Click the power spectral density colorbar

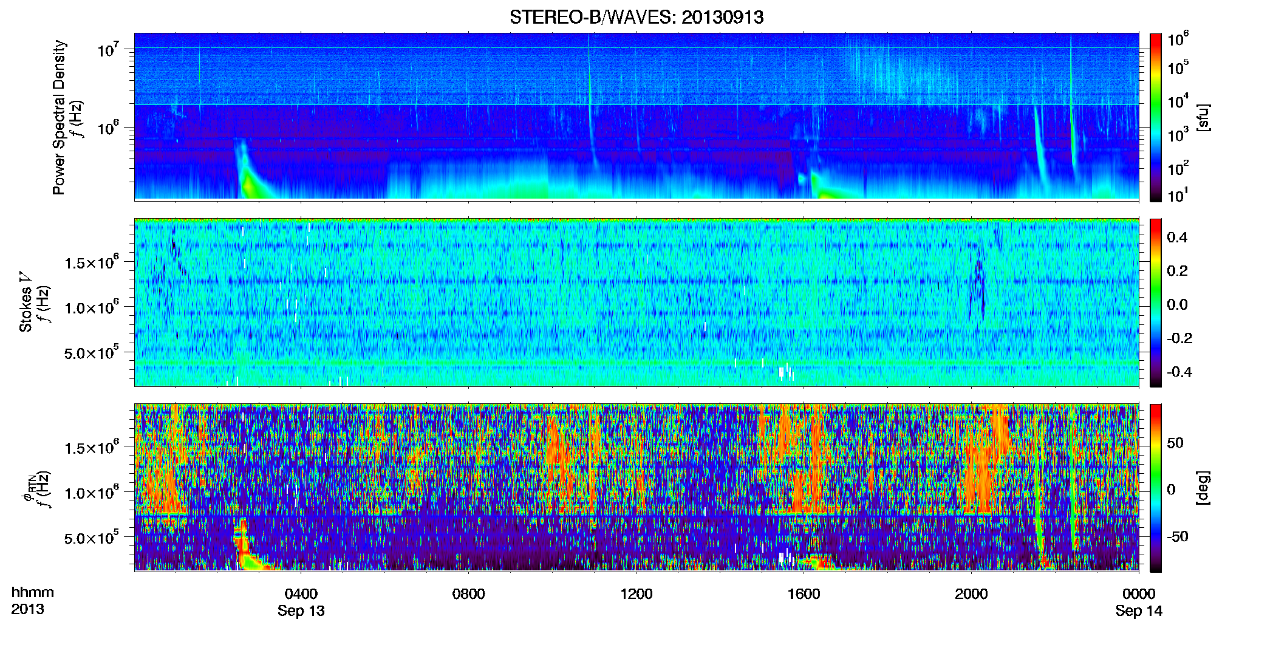(x=1156, y=117)
